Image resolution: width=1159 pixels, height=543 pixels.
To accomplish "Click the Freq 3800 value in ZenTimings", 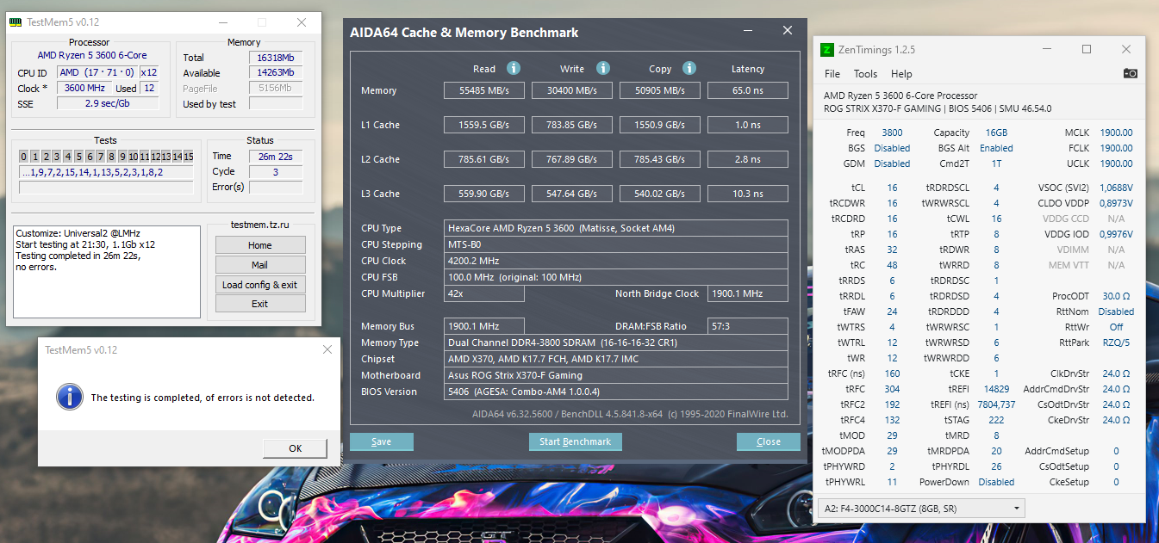I will point(892,133).
